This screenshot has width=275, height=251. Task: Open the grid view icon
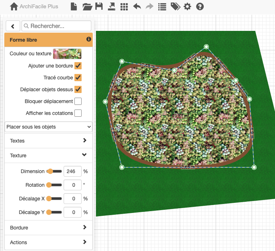124,6
